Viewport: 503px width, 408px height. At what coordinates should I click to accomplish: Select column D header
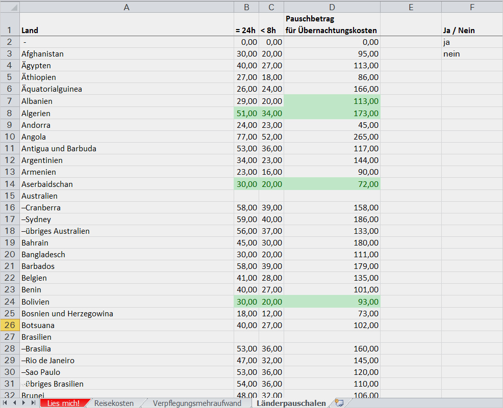point(332,7)
